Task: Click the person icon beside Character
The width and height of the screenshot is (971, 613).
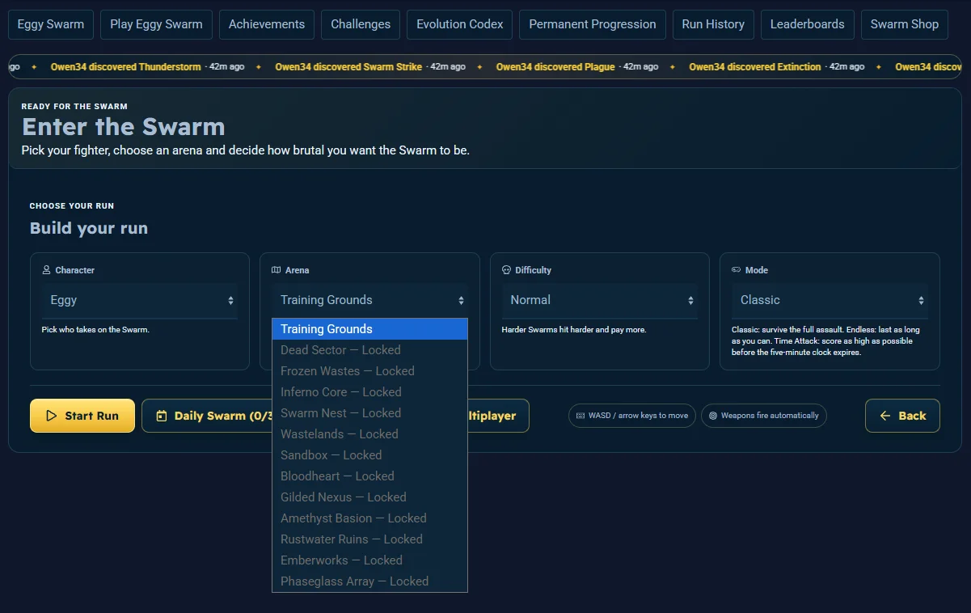Action: [46, 270]
